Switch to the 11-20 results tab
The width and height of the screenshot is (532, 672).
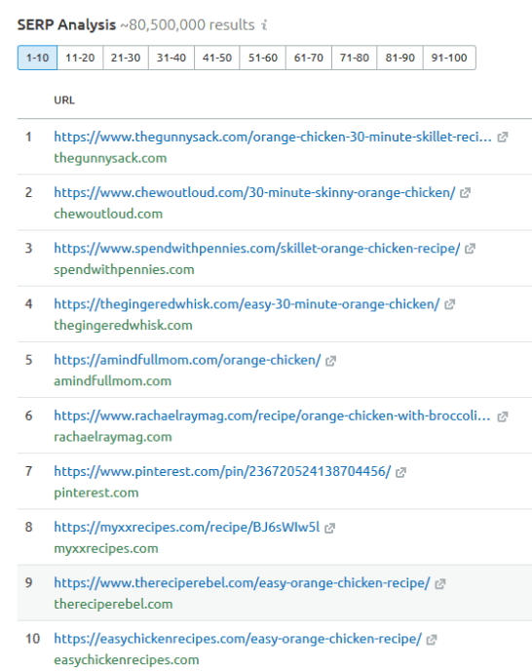pyautogui.click(x=80, y=58)
